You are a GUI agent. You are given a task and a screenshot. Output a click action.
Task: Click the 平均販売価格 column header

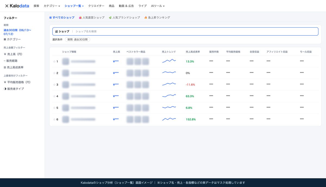(233, 52)
